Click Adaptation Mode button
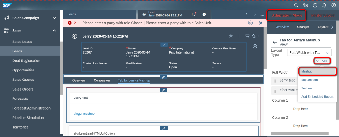The height and width of the screenshot is (137, 339). pyautogui.click(x=287, y=15)
